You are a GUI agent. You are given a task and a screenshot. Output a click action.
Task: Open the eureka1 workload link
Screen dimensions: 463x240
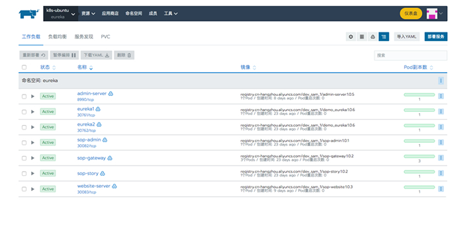tap(85, 109)
